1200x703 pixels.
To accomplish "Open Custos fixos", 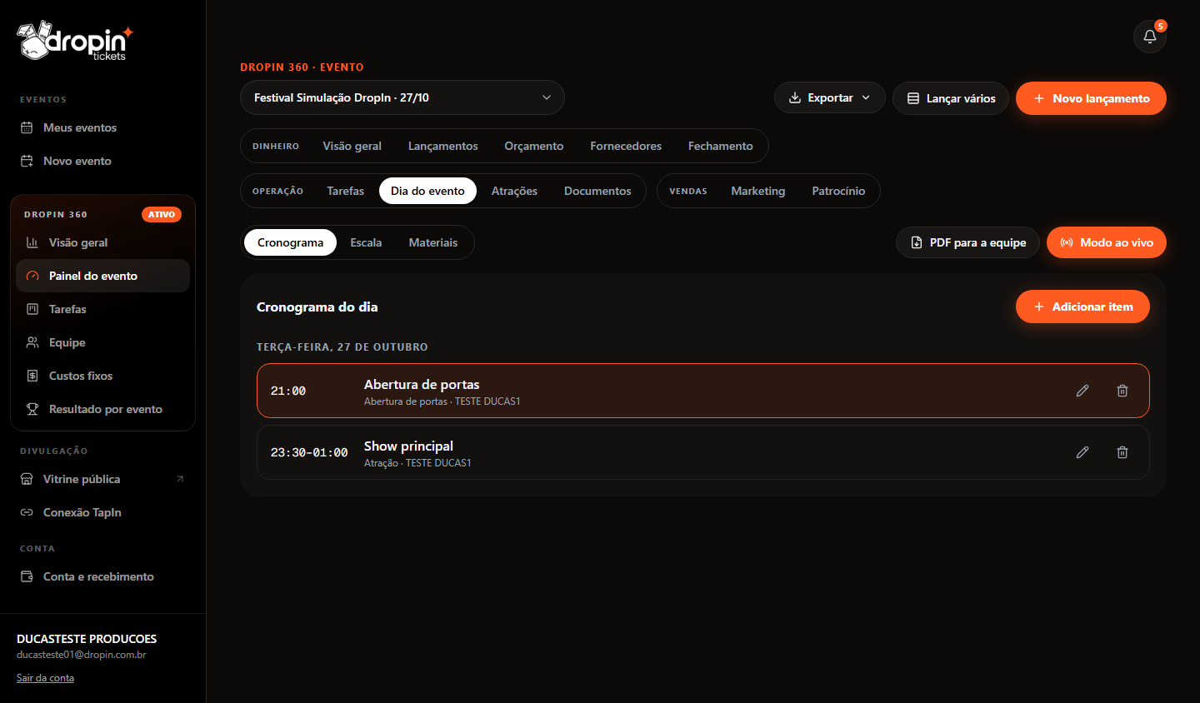I will pos(102,376).
